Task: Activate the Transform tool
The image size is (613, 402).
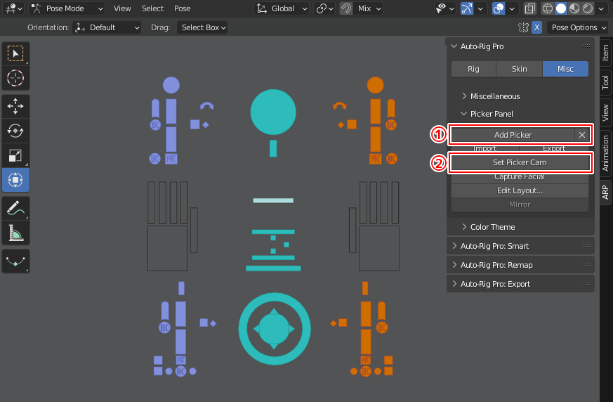Action: [x=15, y=180]
